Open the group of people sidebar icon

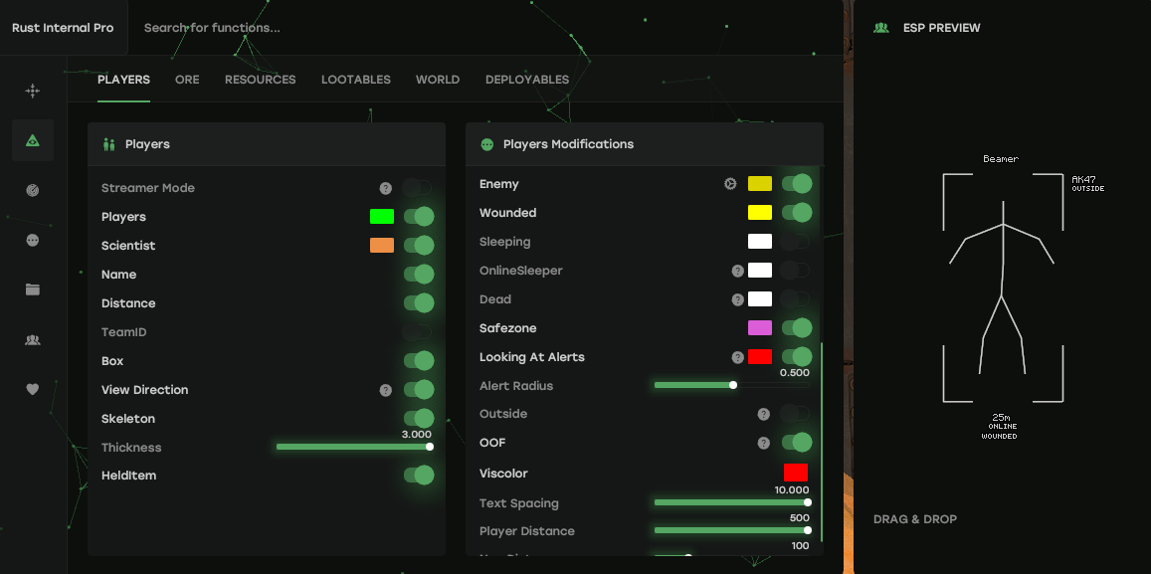[32, 340]
